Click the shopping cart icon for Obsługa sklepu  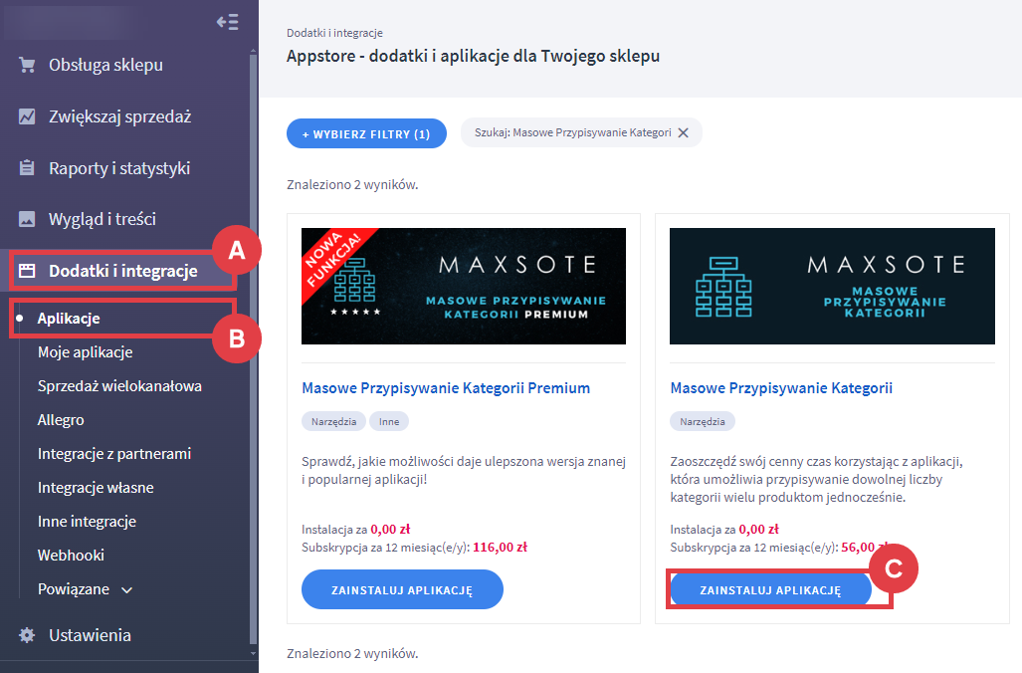[x=27, y=66]
